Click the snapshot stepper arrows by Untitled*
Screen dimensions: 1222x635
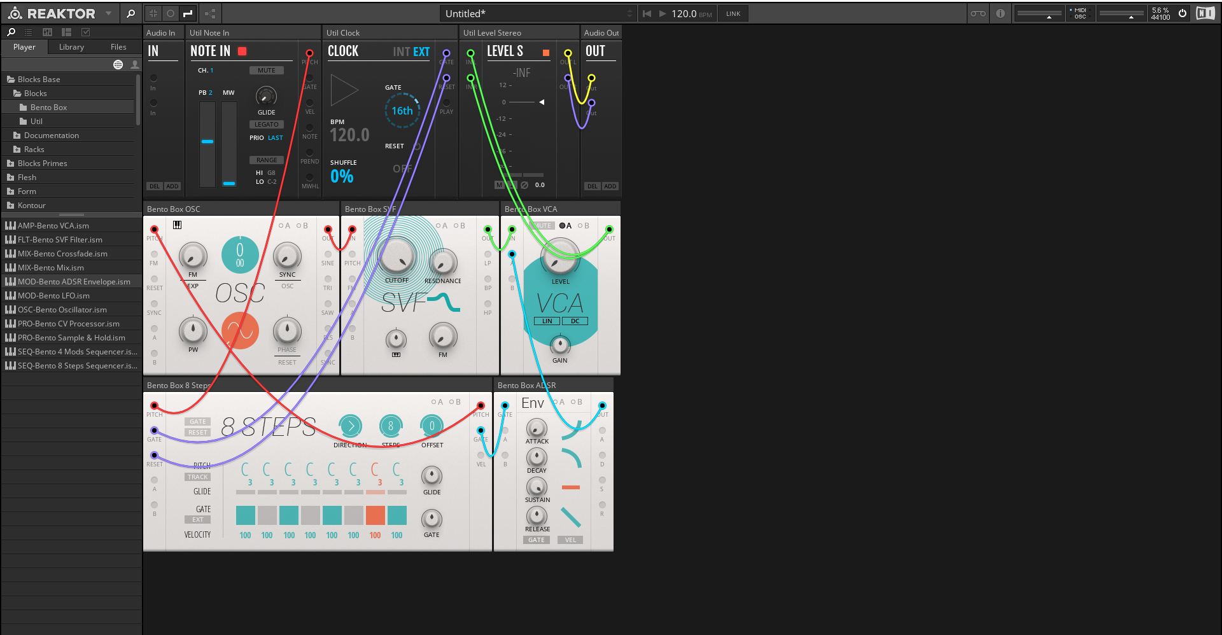click(x=629, y=13)
